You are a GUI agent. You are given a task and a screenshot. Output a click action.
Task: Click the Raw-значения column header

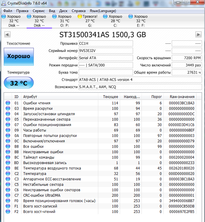pos(180,97)
